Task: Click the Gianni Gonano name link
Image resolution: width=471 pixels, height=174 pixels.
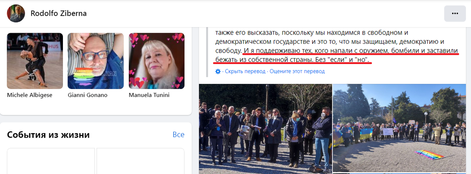Action: pyautogui.click(x=88, y=95)
